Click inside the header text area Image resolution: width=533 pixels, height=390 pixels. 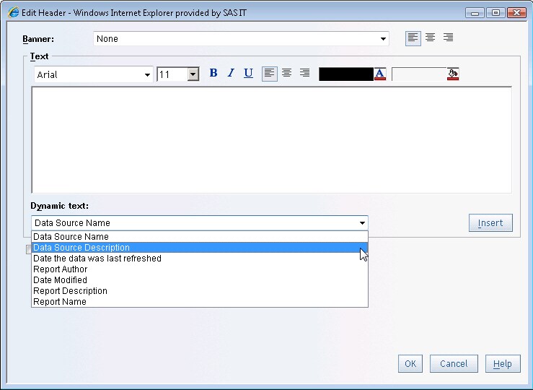tap(271, 140)
